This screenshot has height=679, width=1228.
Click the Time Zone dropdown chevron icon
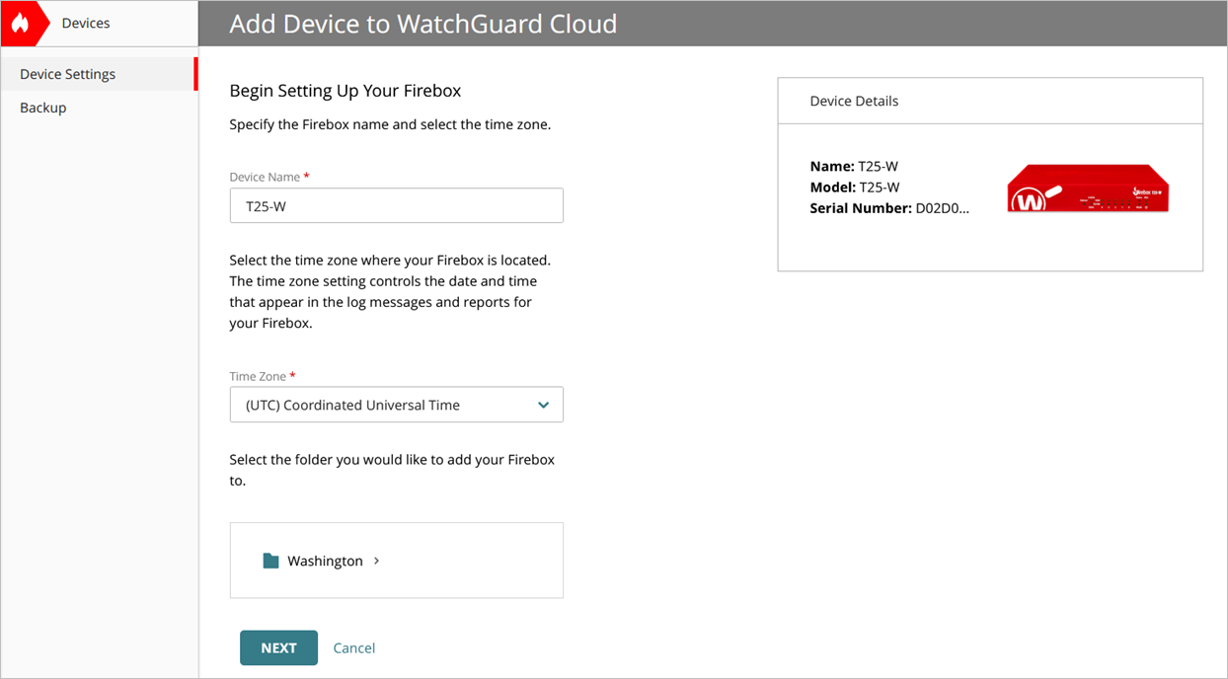click(543, 405)
